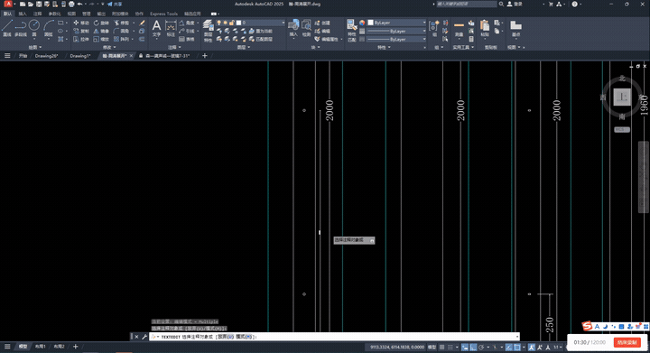Viewport: 650px width, 353px height.
Task: Toggle 2D object snap in status bar
Action: tap(517, 348)
